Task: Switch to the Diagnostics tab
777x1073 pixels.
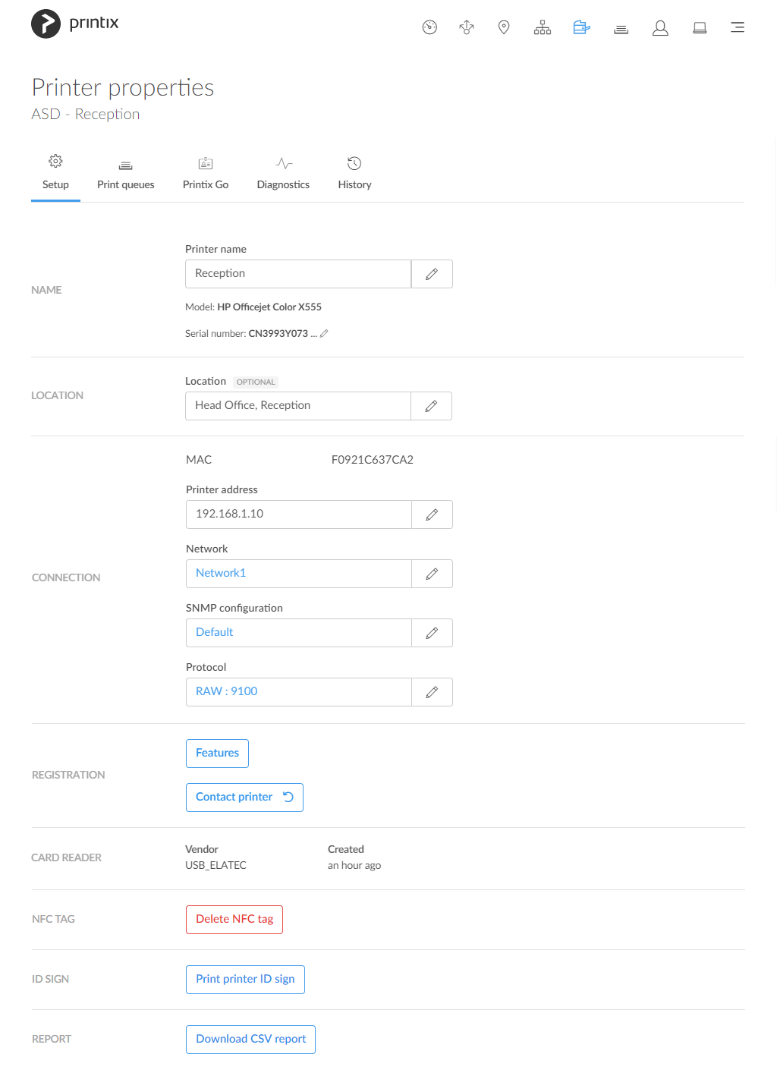Action: point(283,174)
